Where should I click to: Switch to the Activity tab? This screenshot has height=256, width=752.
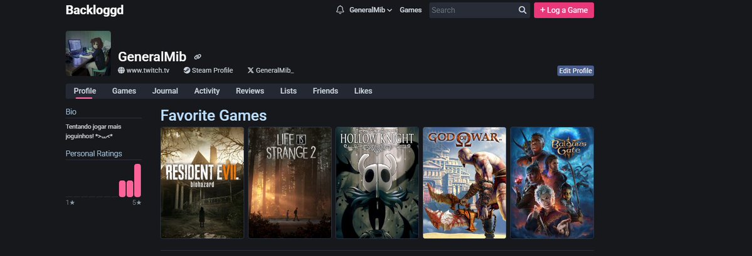[207, 91]
